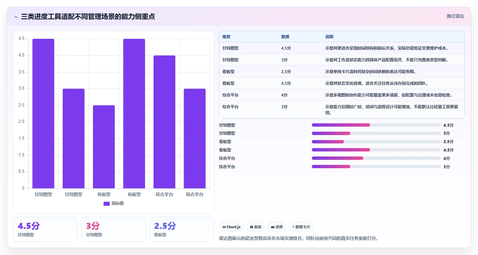Click the 看板型 2.5分 progress bar

(x=376, y=142)
